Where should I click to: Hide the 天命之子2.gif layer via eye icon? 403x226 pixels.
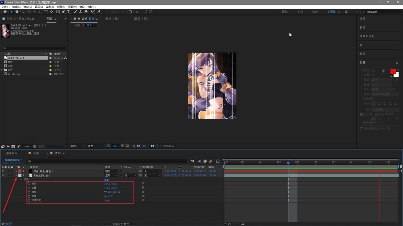coord(3,175)
